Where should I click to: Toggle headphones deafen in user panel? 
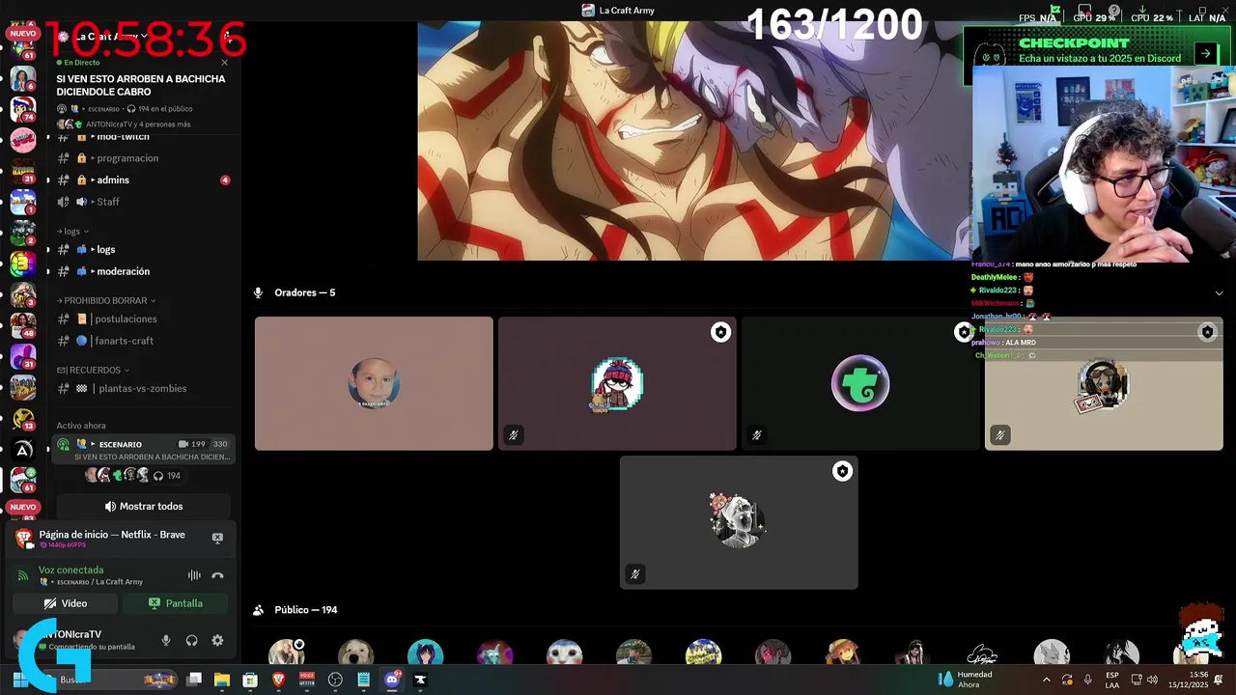191,640
